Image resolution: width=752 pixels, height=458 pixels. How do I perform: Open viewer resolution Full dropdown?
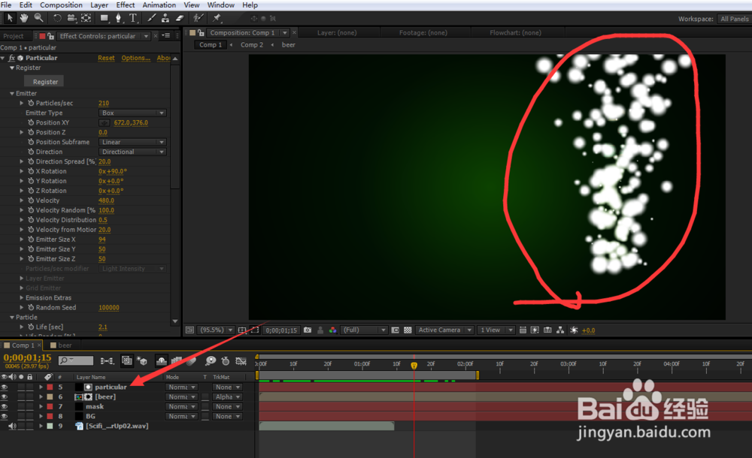[364, 330]
